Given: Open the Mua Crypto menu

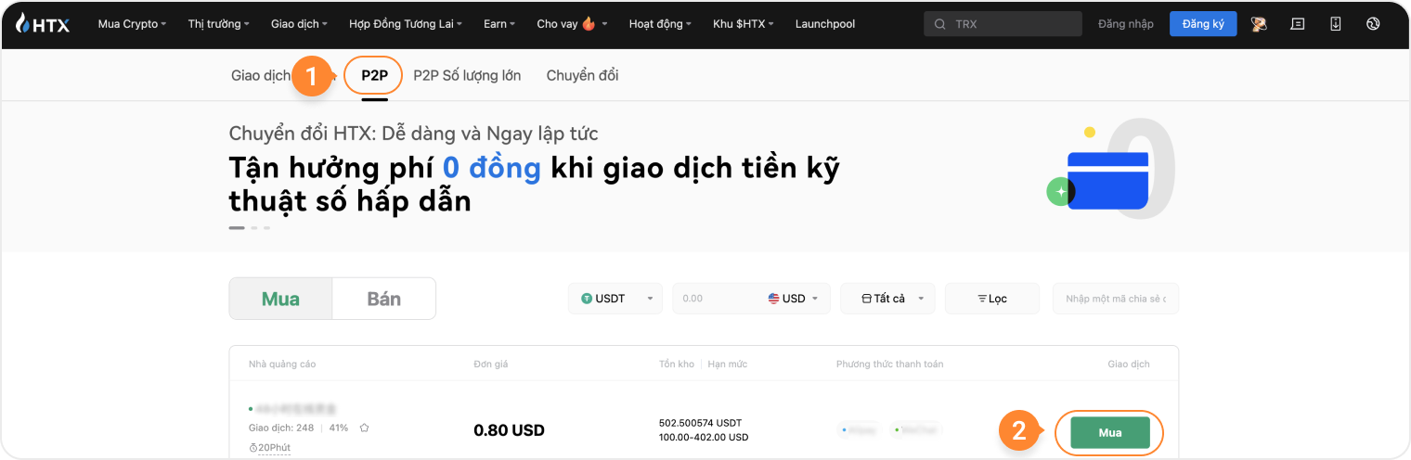Looking at the screenshot, I should pos(132,24).
